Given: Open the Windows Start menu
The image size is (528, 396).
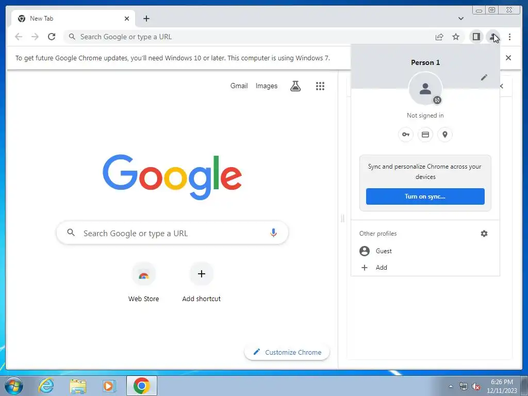Looking at the screenshot, I should coord(14,386).
